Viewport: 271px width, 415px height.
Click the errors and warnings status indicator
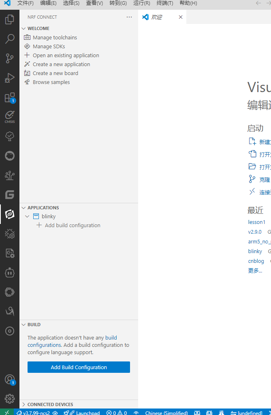[117, 413]
